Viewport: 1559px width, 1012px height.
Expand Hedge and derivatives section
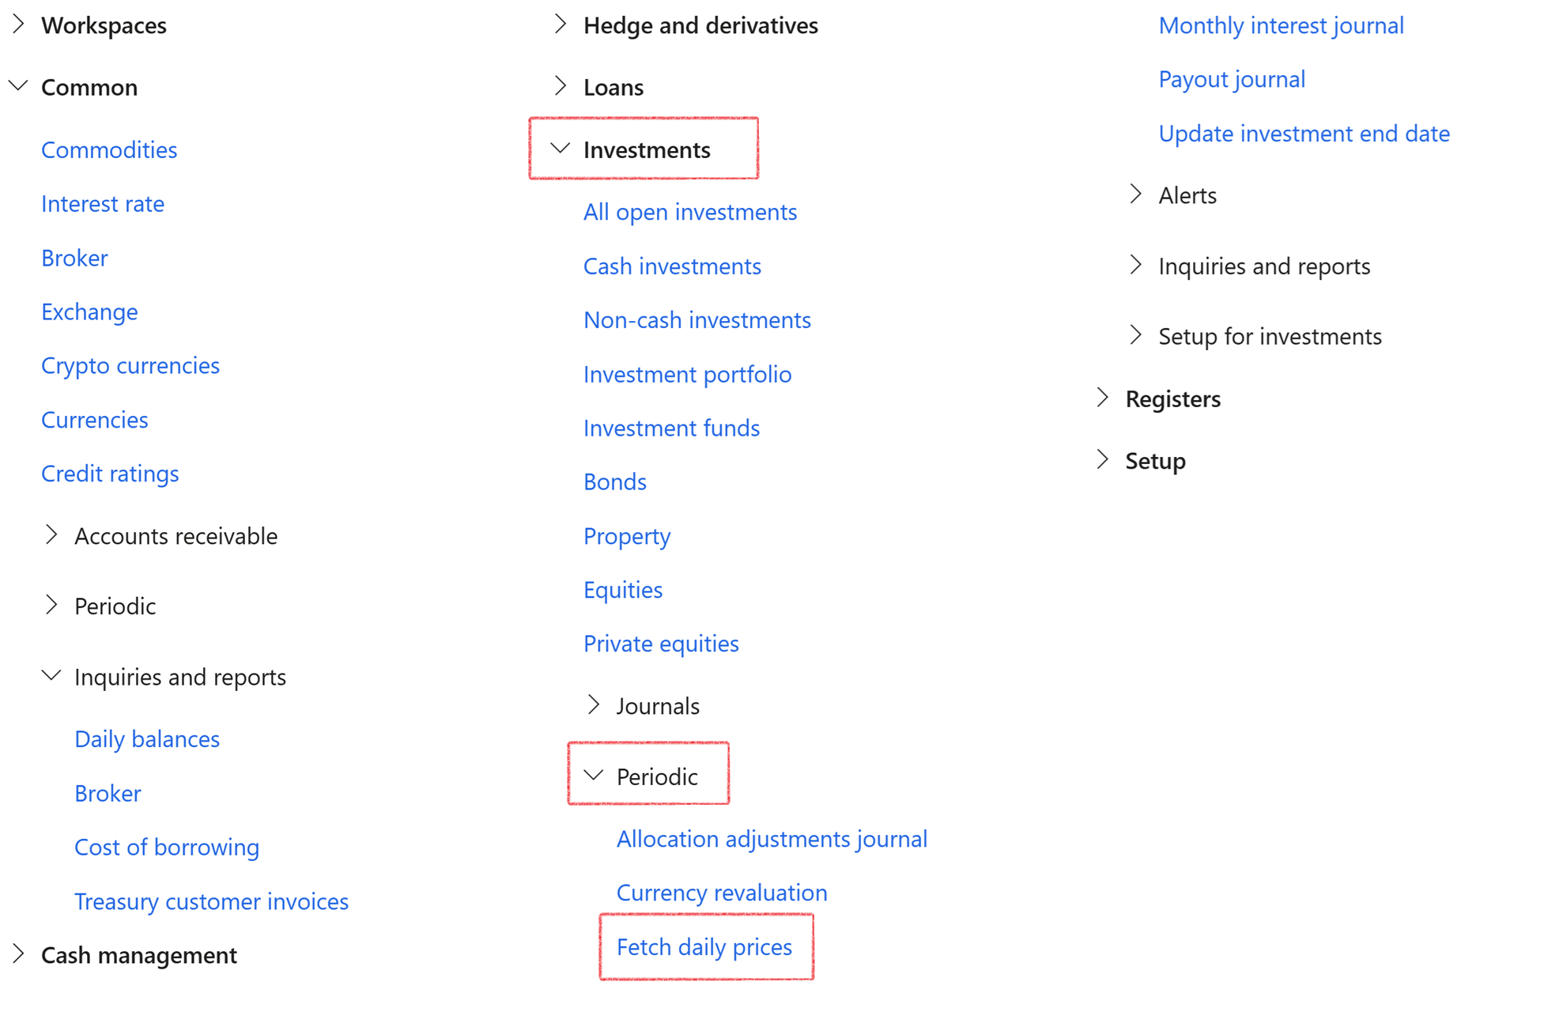(x=561, y=25)
